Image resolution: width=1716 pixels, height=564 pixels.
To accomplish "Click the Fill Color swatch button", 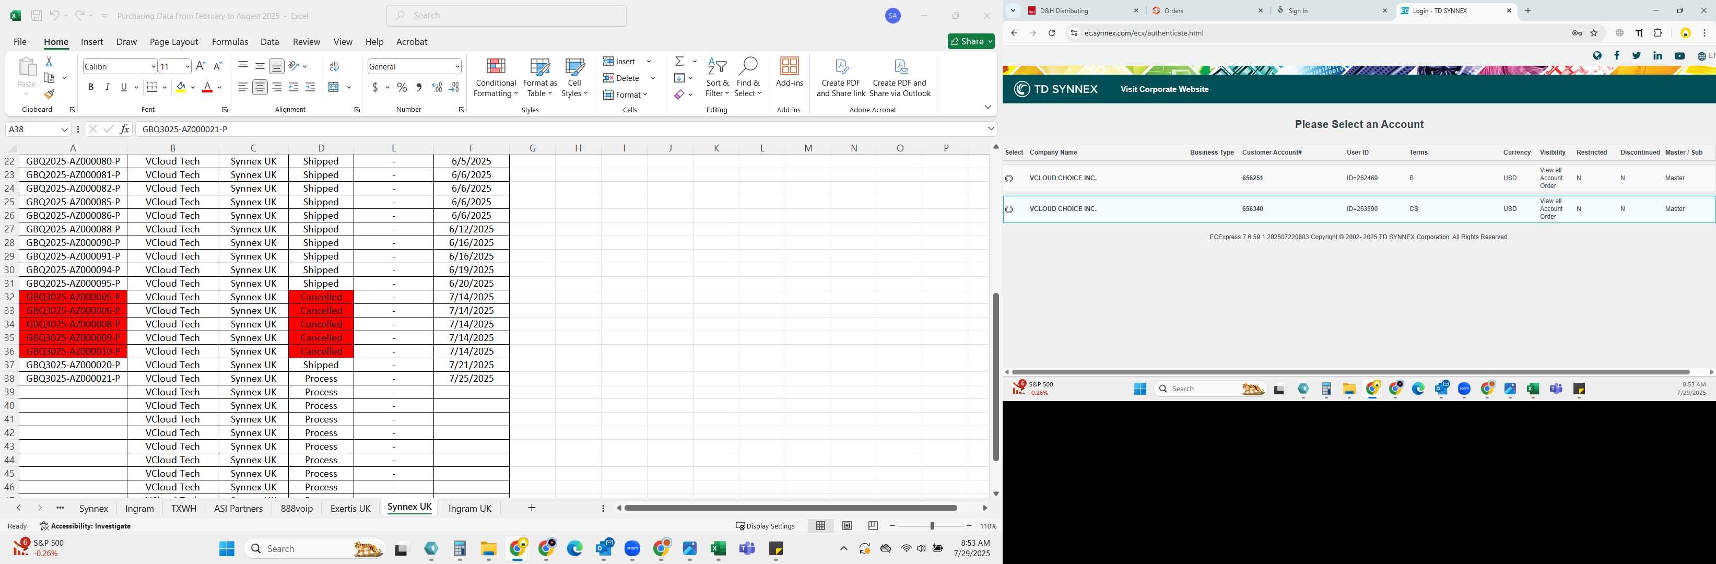I will 181,87.
